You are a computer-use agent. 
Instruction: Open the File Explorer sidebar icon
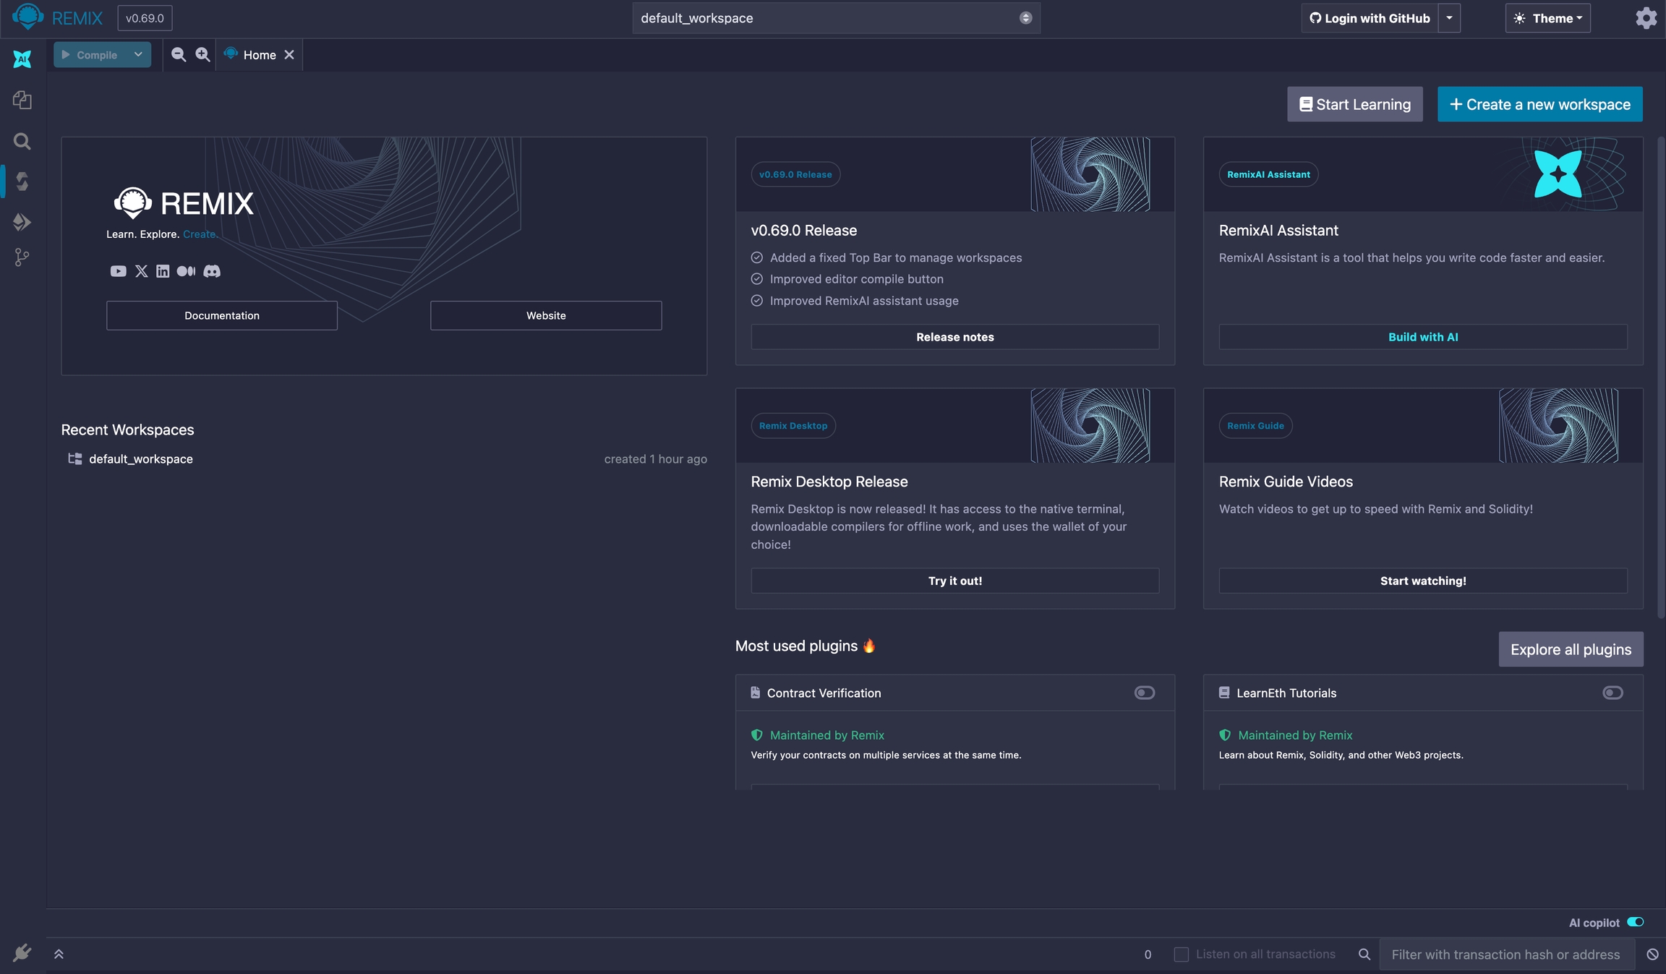(x=22, y=100)
